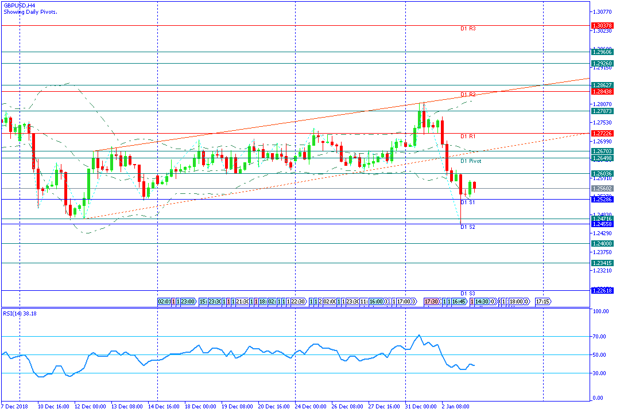Click the pink 17:30 news event marker
This screenshot has width=620, height=413.
[431, 302]
